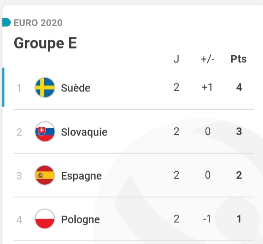
Task: Click the +/- goal difference header
Action: click(x=208, y=59)
